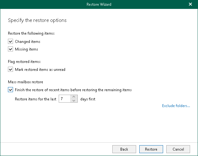
Task: Click the days first text
Action: pos(87,99)
